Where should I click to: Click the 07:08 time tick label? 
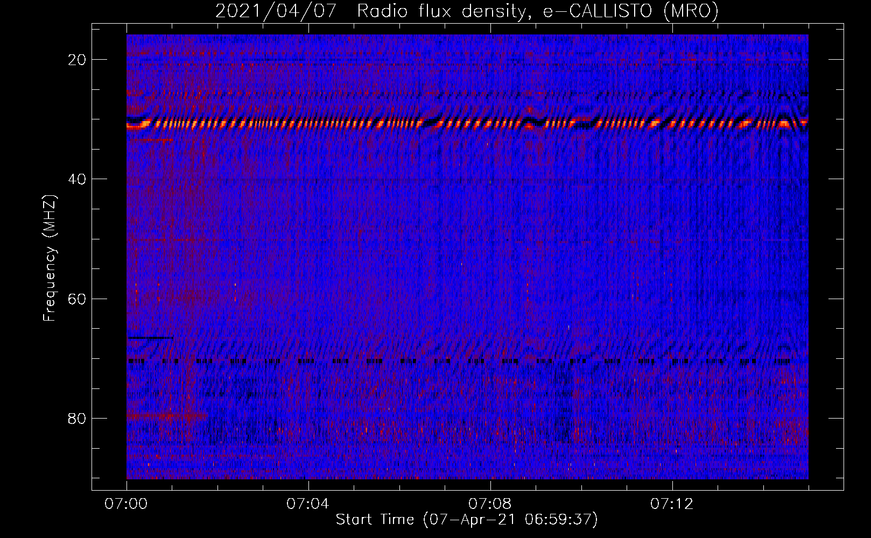tap(490, 504)
